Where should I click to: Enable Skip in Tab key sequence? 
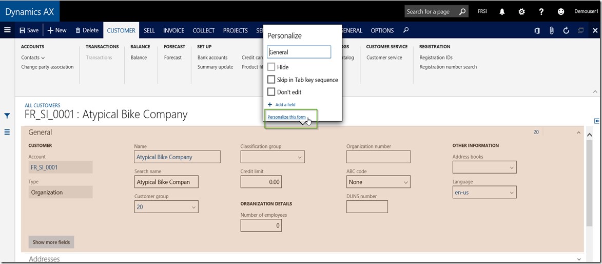click(271, 80)
